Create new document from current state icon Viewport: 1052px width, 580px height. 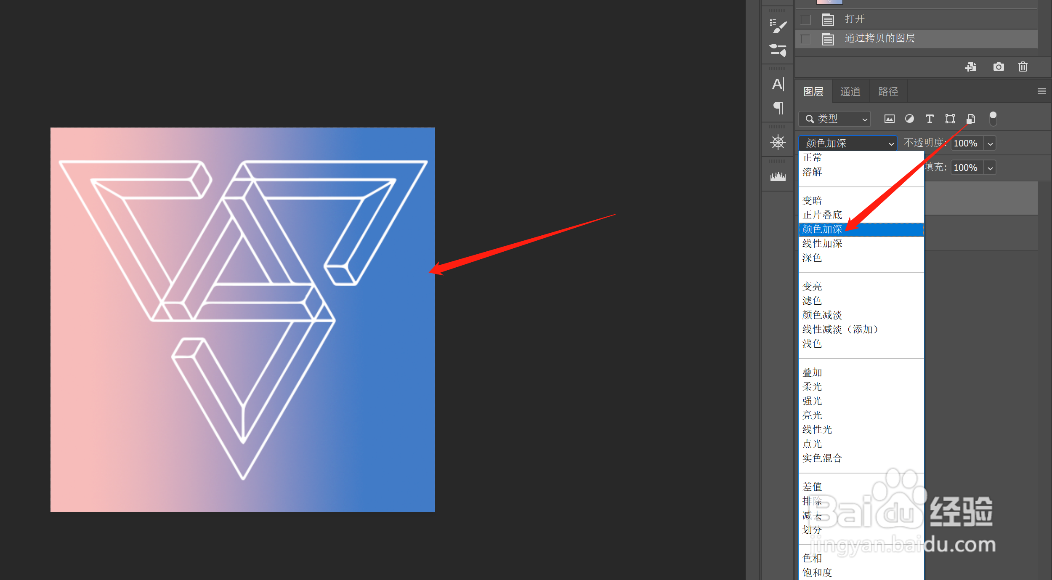(971, 67)
